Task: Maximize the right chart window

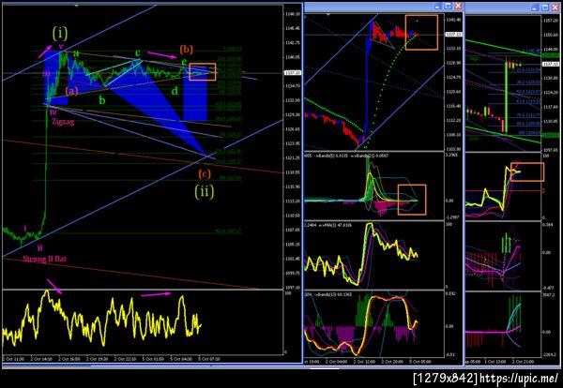Action: point(545,7)
